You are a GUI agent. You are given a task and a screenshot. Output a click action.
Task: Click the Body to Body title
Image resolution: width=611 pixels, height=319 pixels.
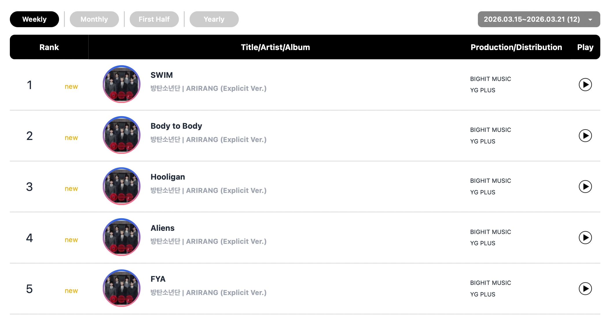click(176, 126)
